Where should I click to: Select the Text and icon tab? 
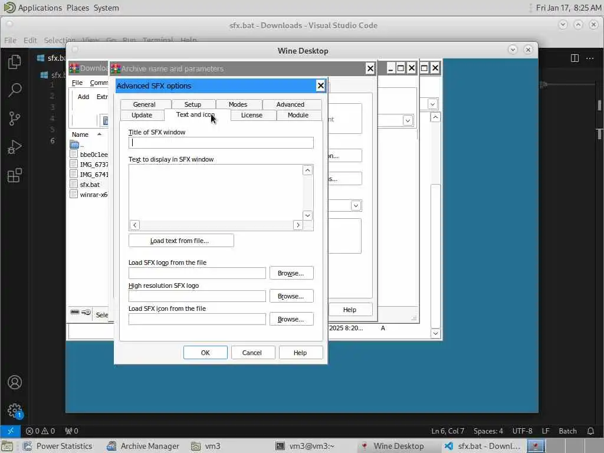pos(196,114)
